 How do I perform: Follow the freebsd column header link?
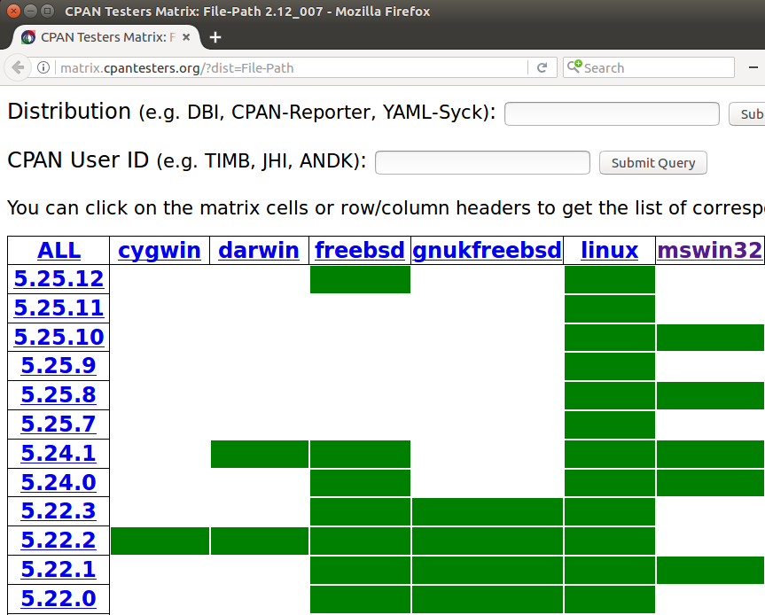tap(360, 250)
